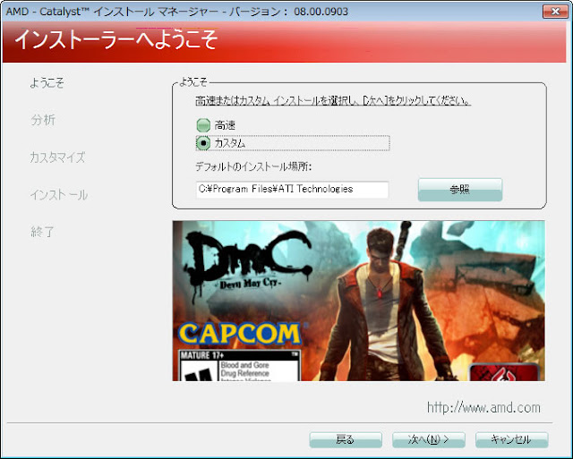The width and height of the screenshot is (573, 459).
Task: Go back with the 戻る button
Action: coord(346,440)
